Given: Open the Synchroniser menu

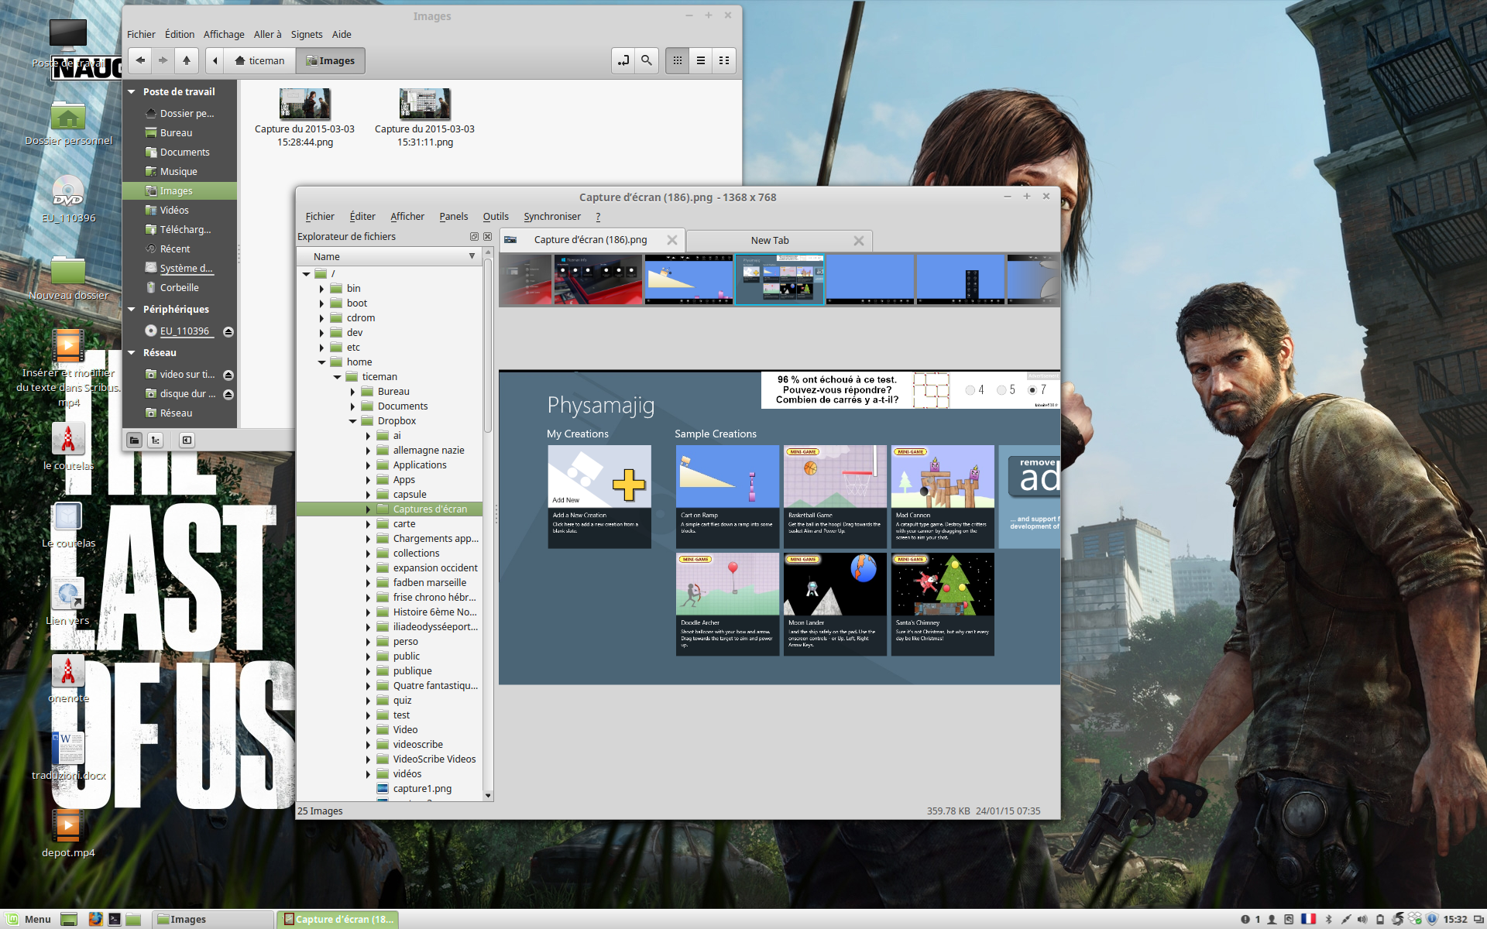Looking at the screenshot, I should [x=552, y=217].
